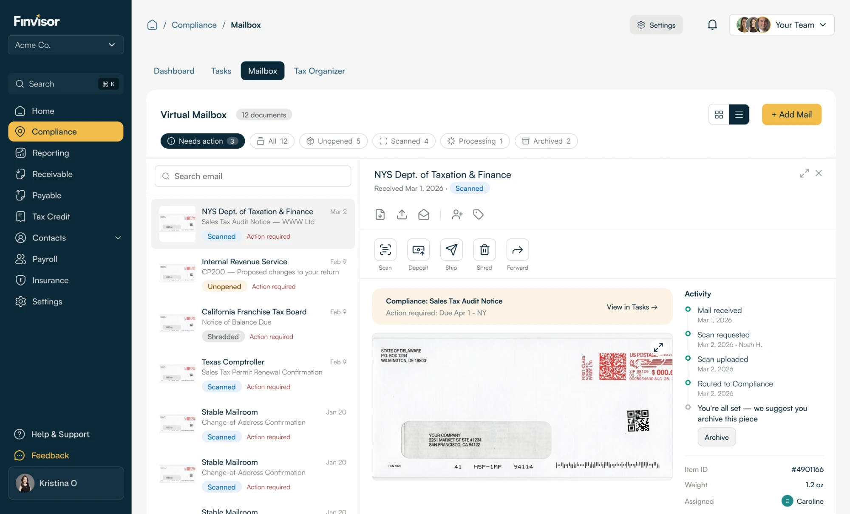This screenshot has width=850, height=514.
Task: Click the Archive button
Action: (x=717, y=437)
